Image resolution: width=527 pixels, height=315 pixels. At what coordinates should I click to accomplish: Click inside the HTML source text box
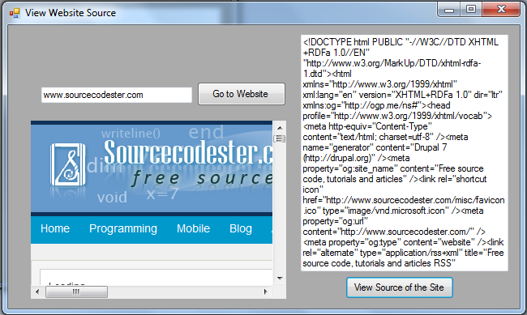click(x=405, y=153)
